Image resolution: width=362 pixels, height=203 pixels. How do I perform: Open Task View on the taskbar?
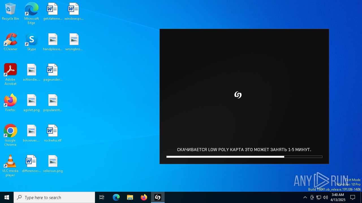click(x=102, y=197)
